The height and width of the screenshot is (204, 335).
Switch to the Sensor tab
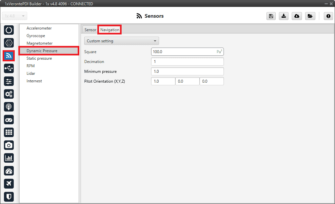pos(90,30)
